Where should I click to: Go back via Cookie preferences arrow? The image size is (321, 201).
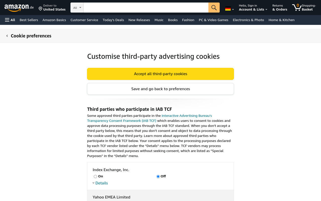pos(7,36)
